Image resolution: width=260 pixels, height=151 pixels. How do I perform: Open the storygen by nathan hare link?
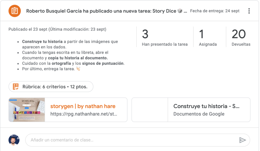coord(83,106)
